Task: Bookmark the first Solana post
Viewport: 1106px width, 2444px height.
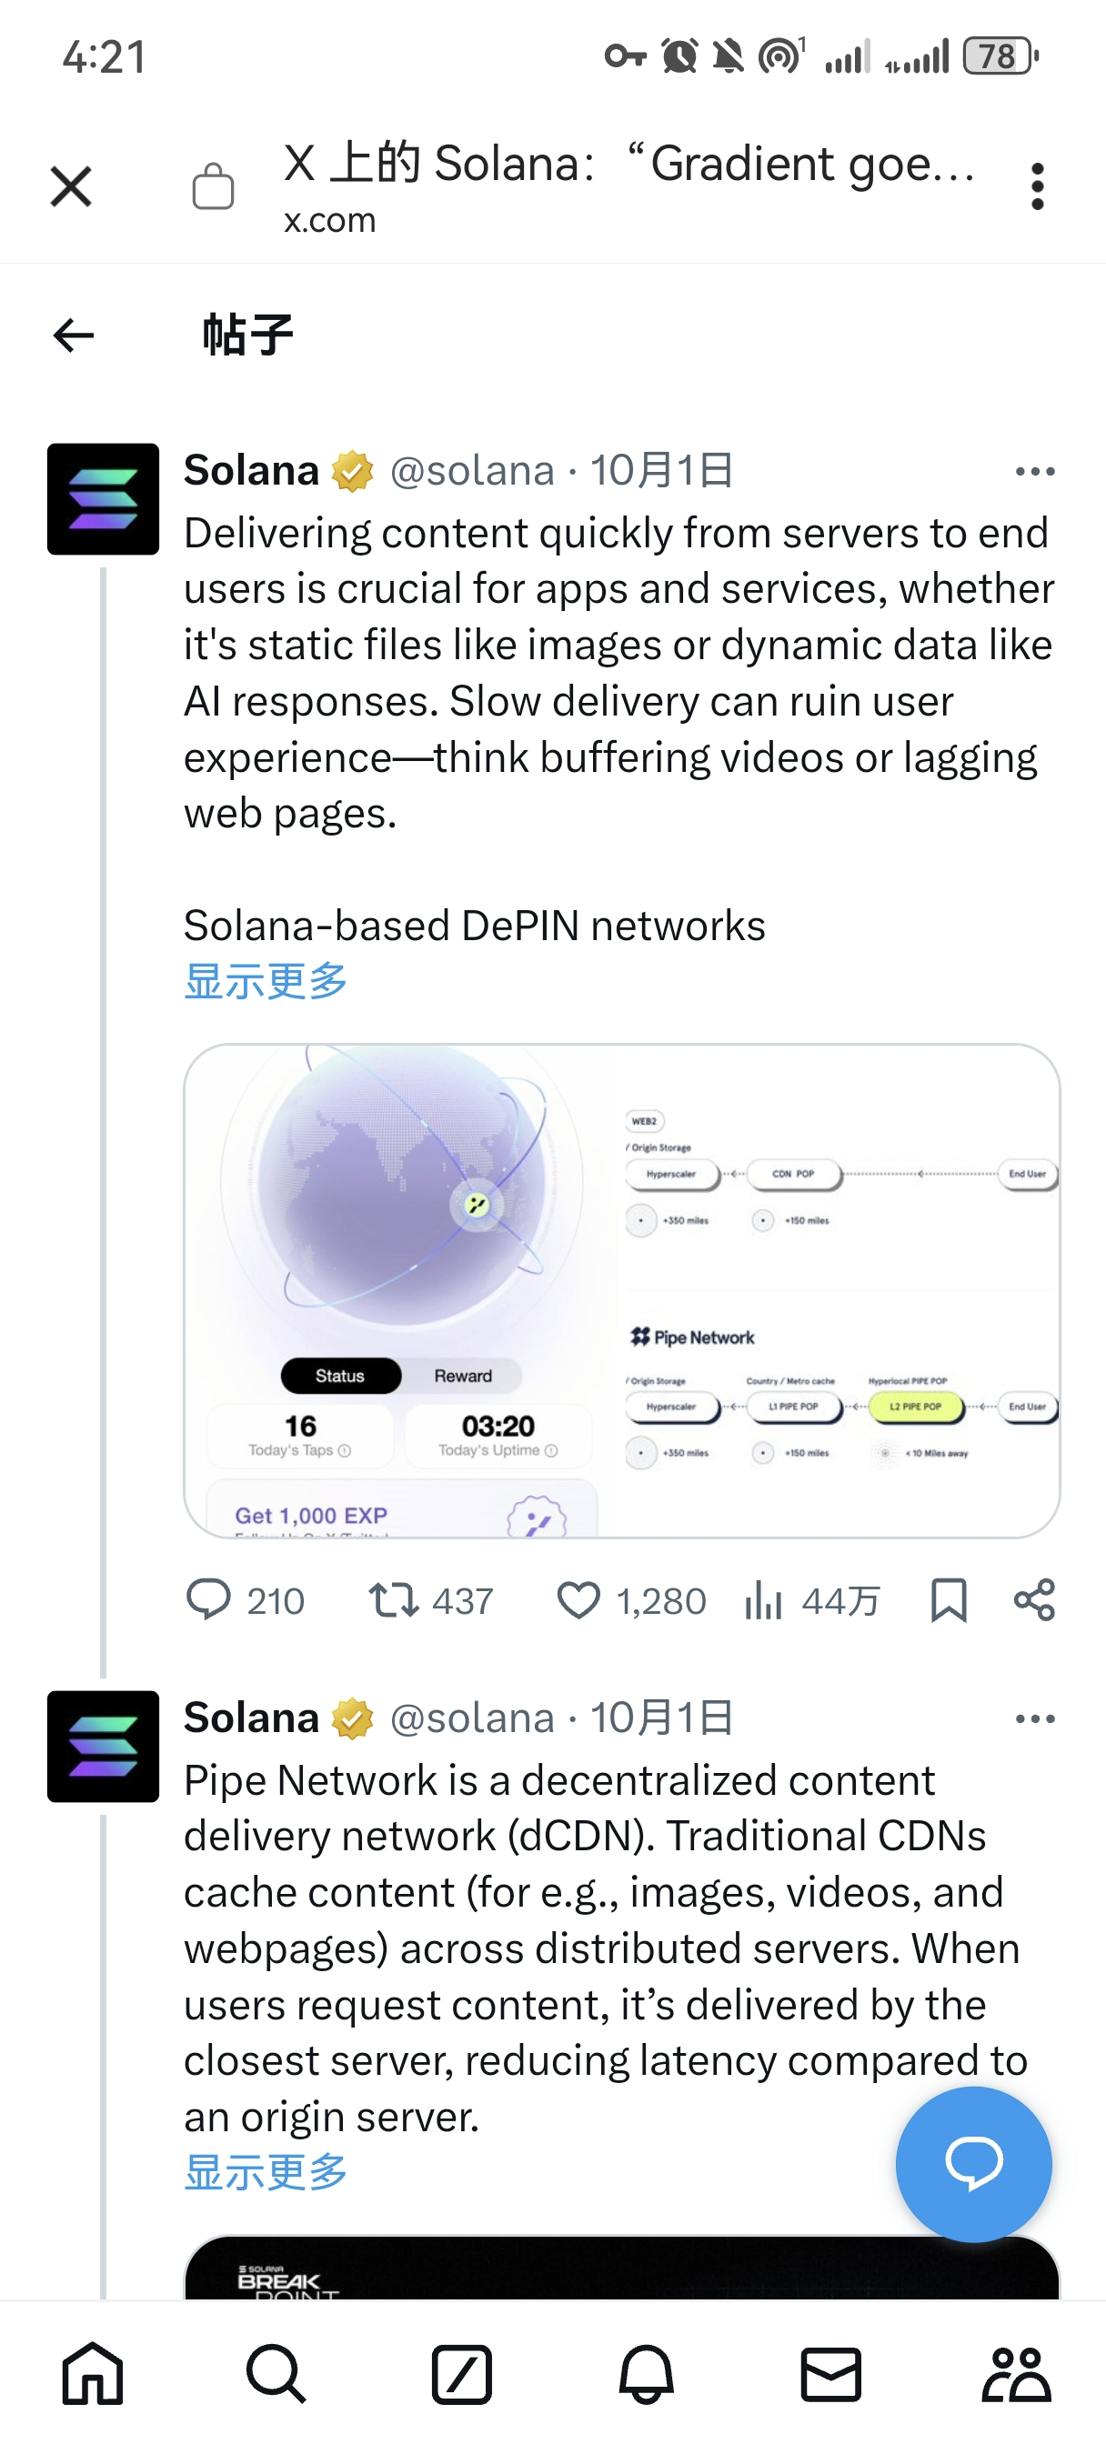Action: pos(949,1599)
